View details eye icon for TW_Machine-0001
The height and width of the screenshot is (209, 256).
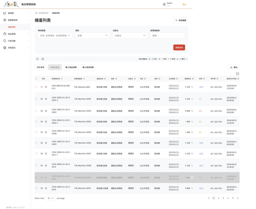click(x=42, y=87)
